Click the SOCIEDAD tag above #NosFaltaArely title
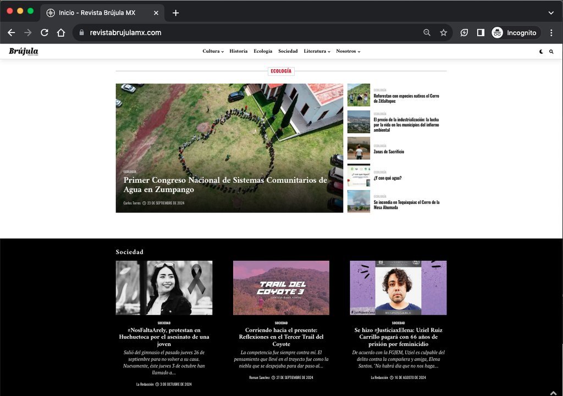Viewport: 563px width, 396px height. click(164, 323)
